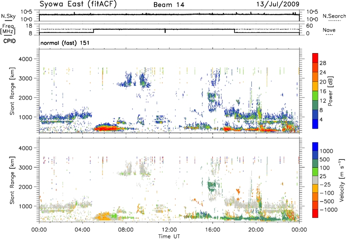Click the red high-power echo near 06:00
Screen dimensions: 346x239
(x=107, y=128)
